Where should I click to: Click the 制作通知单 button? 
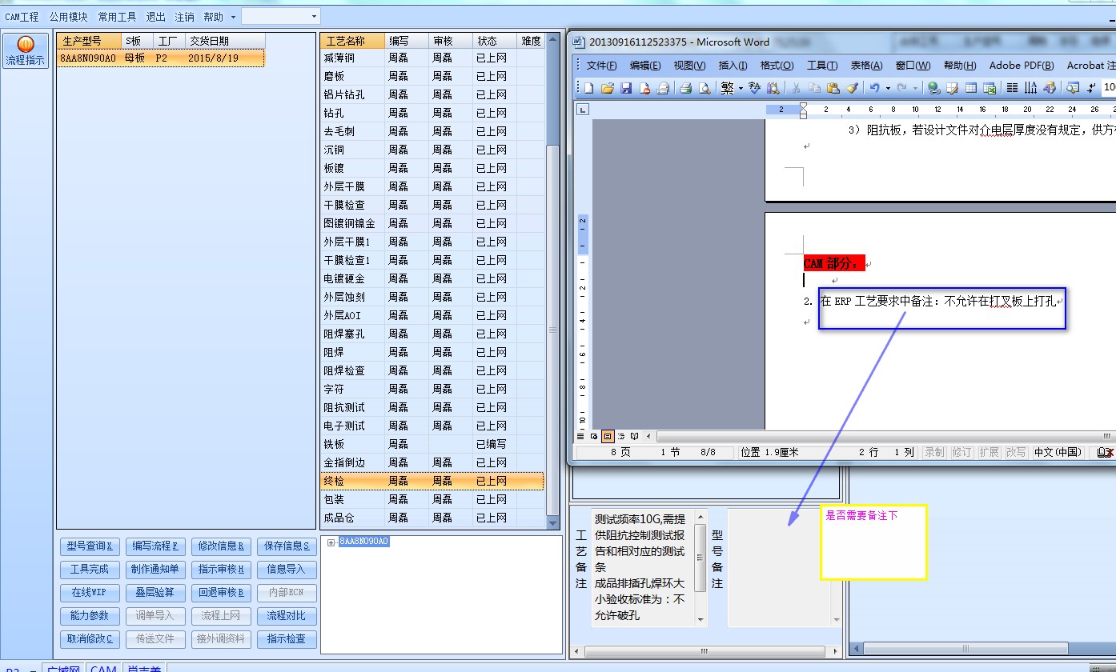click(x=155, y=570)
